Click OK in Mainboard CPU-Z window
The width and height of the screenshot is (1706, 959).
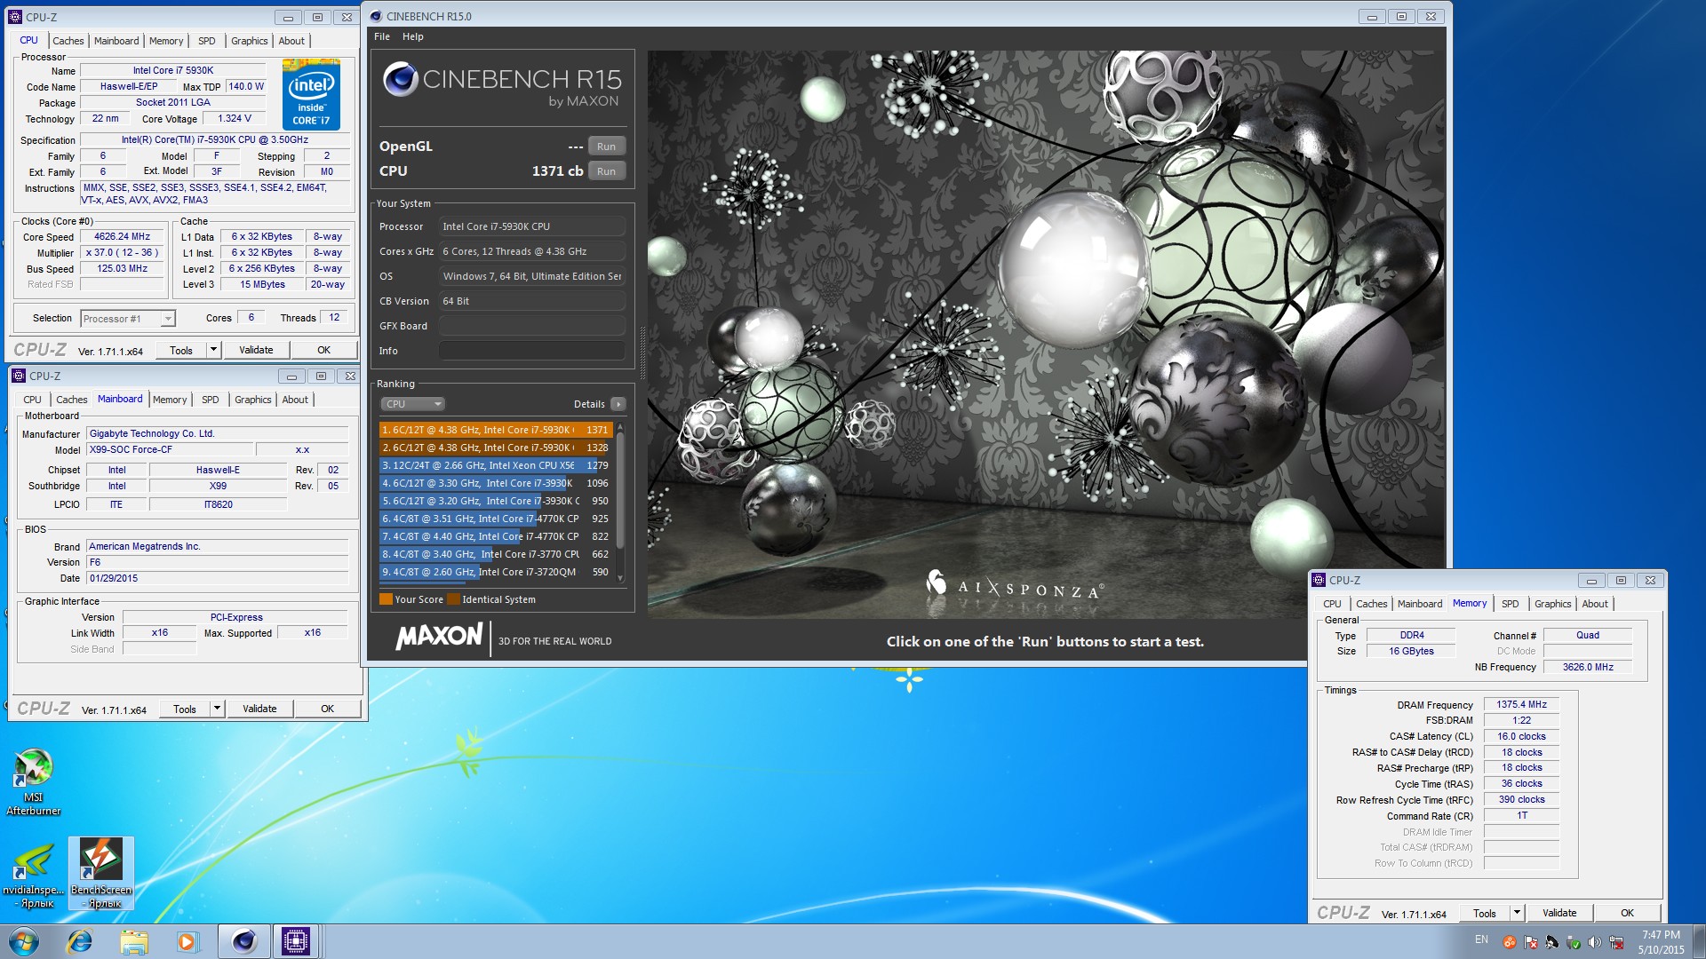(x=327, y=709)
